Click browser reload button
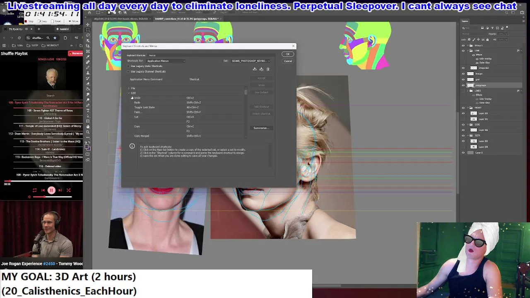 19,38
